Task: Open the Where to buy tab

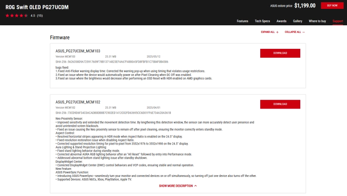Action: click(317, 21)
